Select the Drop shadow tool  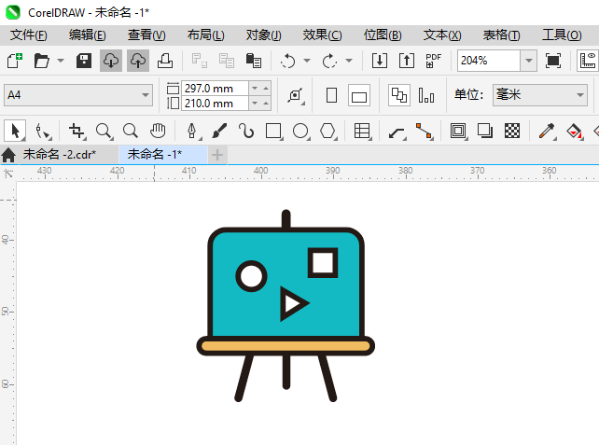(485, 131)
